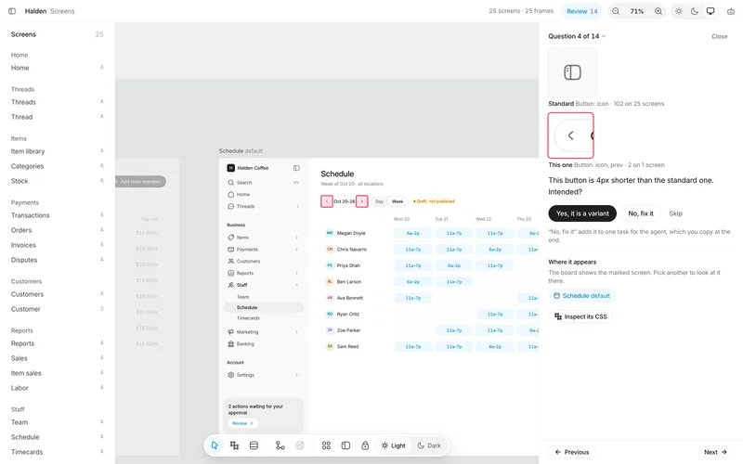The height and width of the screenshot is (464, 743).
Task: Open Review 14 pill
Action: coord(582,11)
